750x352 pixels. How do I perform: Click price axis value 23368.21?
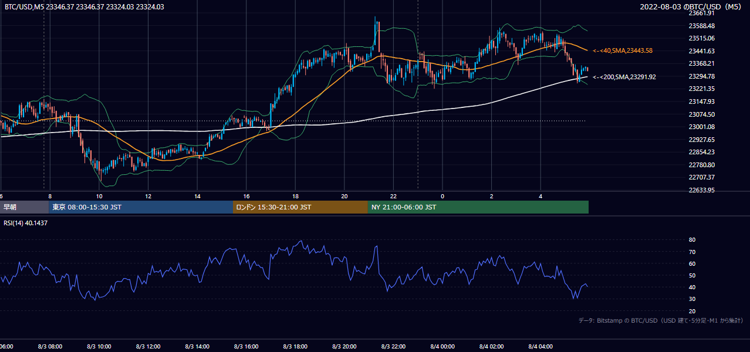click(701, 63)
